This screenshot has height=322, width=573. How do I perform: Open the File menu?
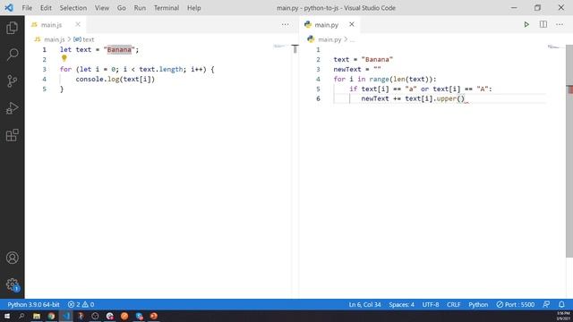tap(27, 8)
